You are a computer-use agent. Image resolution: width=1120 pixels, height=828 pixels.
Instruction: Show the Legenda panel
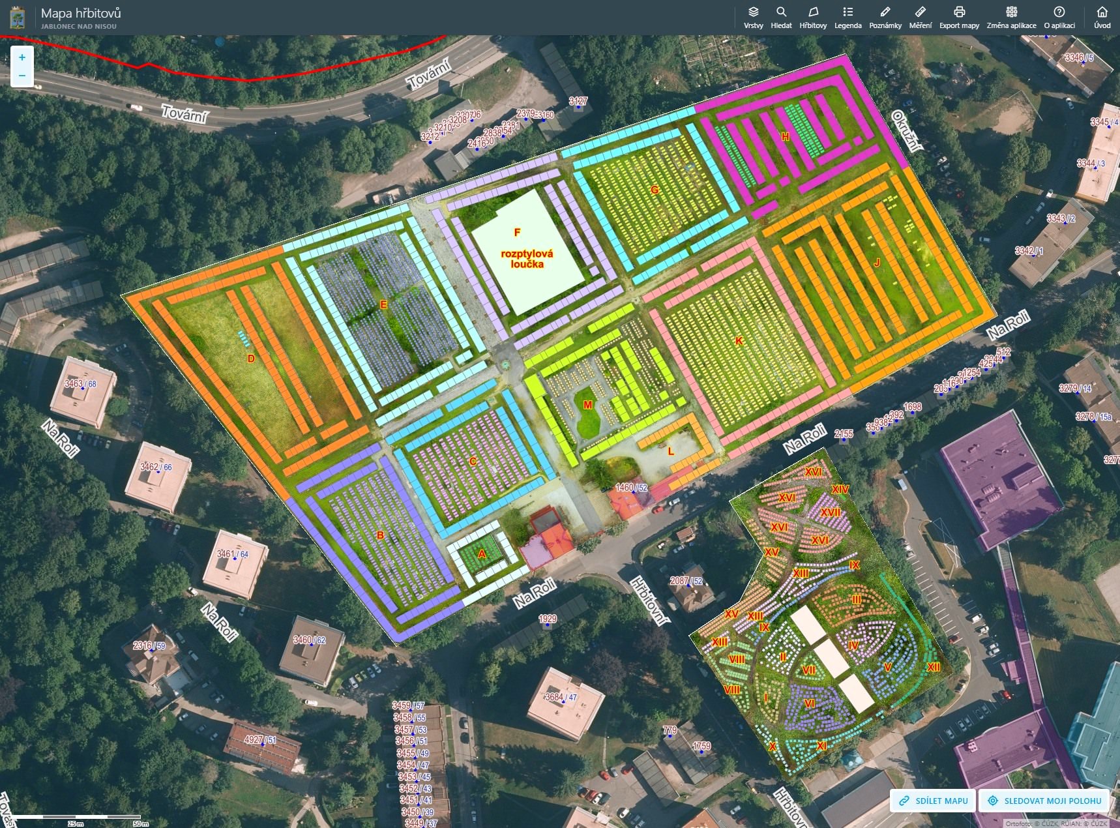(x=847, y=17)
